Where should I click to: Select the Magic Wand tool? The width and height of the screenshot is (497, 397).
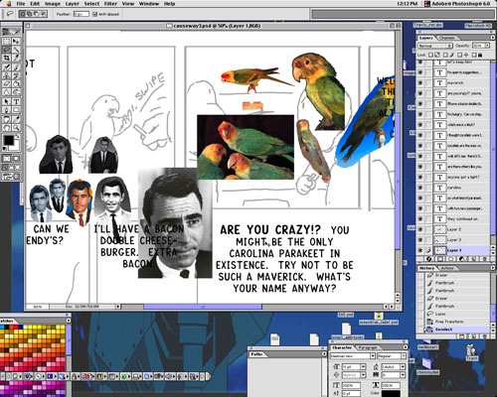click(16, 50)
